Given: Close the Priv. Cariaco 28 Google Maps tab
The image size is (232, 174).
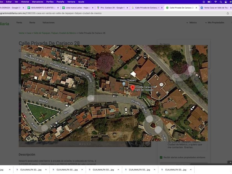Looking at the screenshot, I should (x=127, y=8).
